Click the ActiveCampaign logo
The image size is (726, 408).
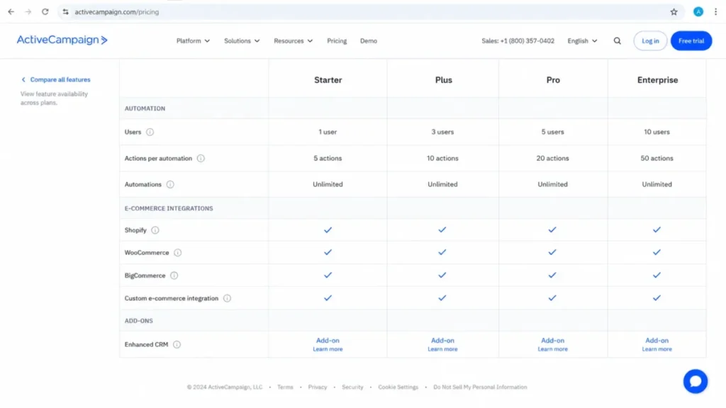(x=62, y=40)
